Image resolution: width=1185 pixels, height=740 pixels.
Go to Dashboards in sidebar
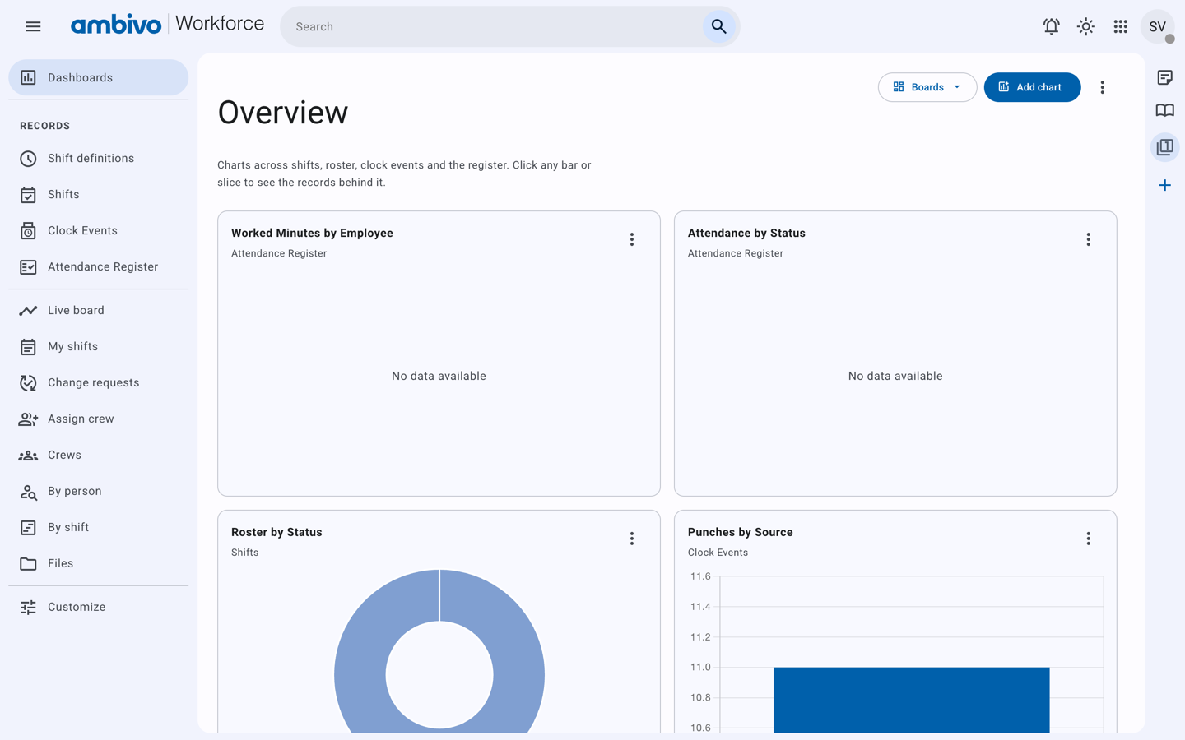point(98,77)
